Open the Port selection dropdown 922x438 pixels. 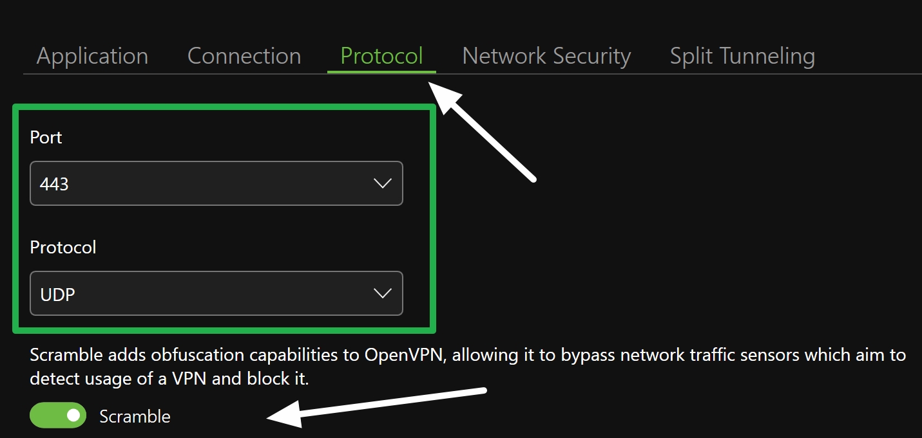click(216, 183)
